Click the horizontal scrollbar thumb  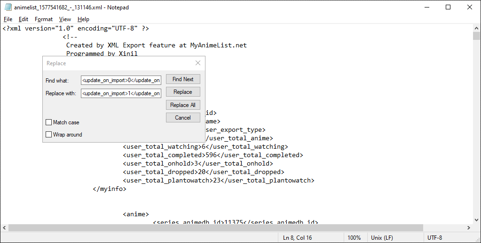click(212, 227)
